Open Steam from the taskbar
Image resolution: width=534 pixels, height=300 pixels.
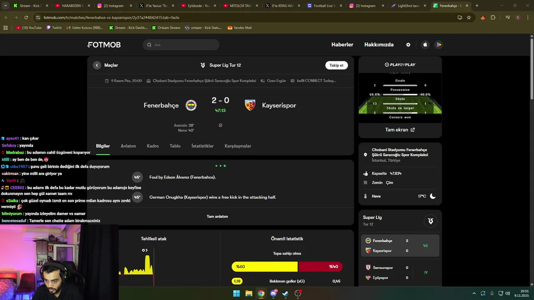[285, 293]
